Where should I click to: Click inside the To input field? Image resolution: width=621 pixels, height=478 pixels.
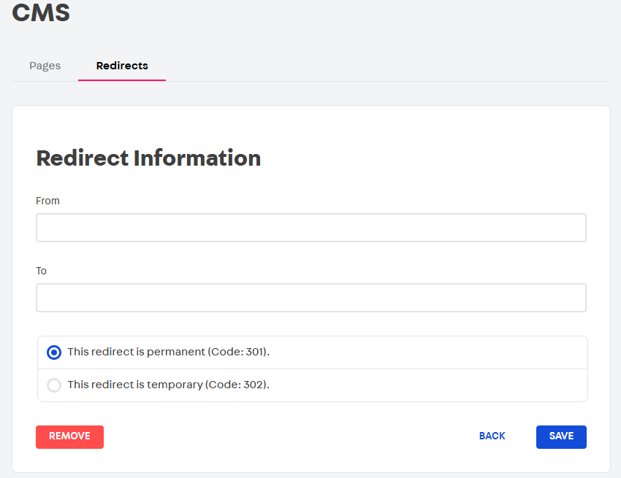pos(310,297)
